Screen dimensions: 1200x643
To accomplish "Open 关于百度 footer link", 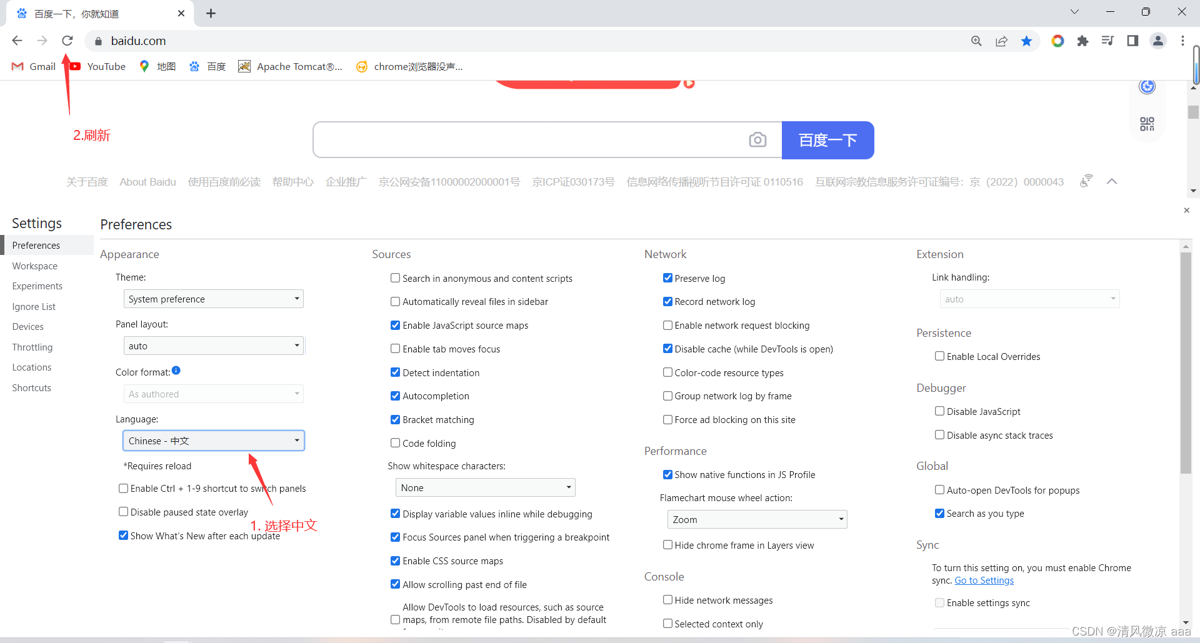I will 87,182.
